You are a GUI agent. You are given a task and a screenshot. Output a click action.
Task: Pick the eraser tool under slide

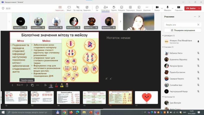click(x=67, y=85)
